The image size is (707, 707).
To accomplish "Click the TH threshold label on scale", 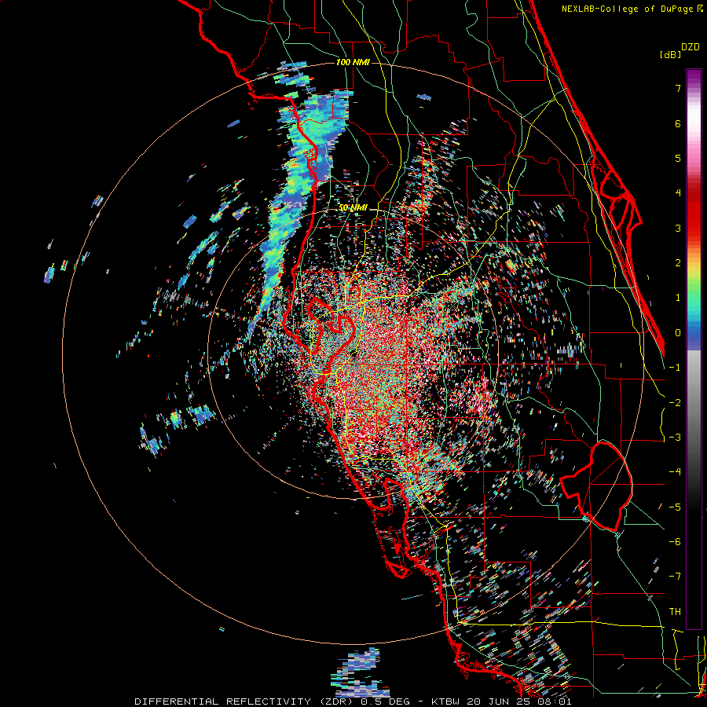I will coord(675,612).
